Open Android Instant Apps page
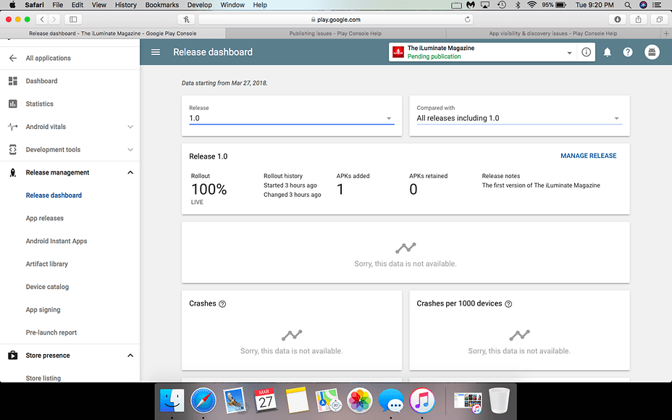Viewport: 672px width, 420px height. coord(56,241)
